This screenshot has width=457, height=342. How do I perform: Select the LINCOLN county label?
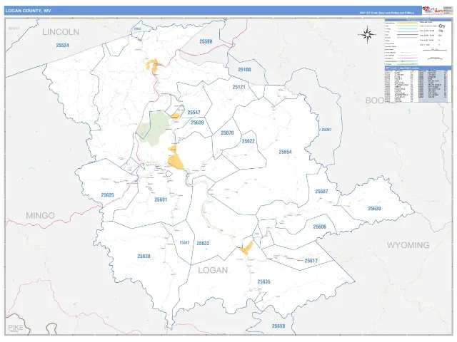click(x=61, y=32)
